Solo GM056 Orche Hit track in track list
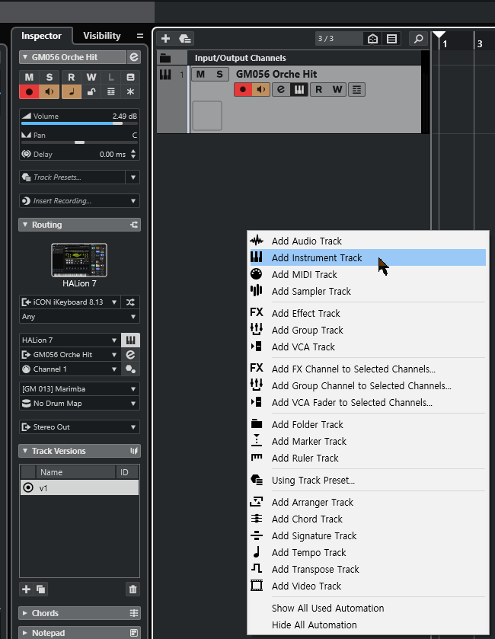Viewport: 495px width, 639px height. pos(219,74)
